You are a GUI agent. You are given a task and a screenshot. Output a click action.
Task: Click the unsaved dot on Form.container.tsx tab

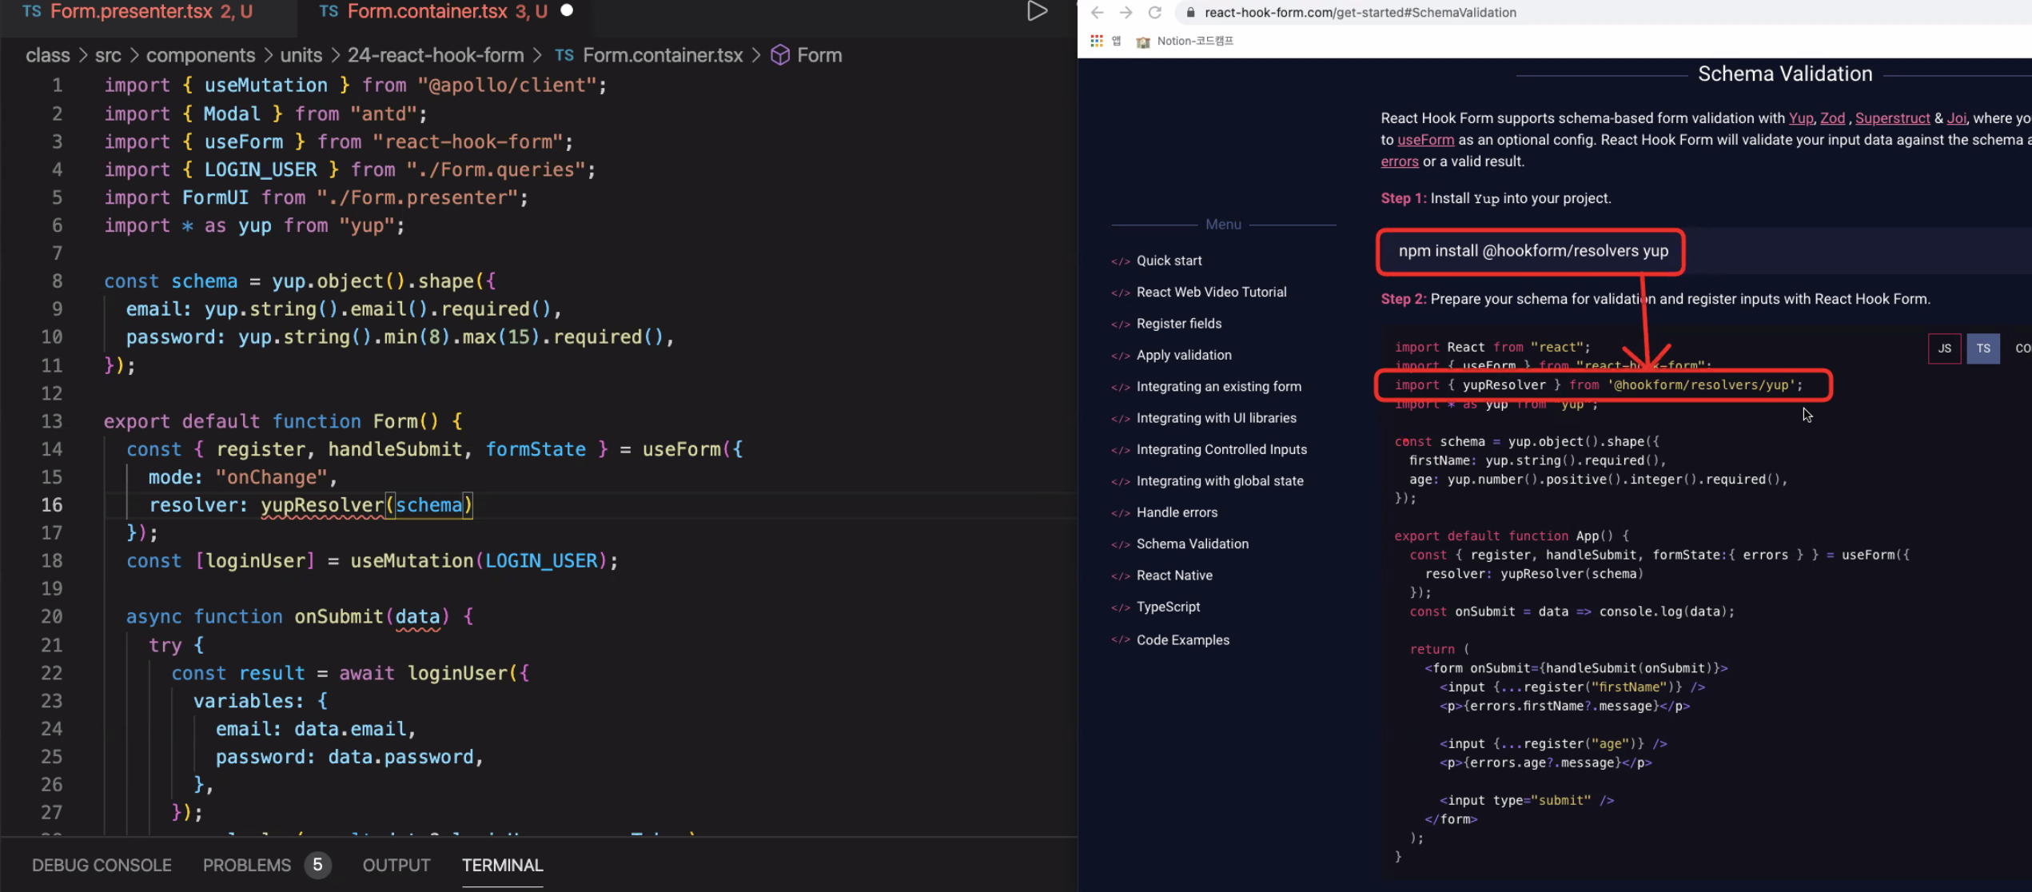(567, 10)
